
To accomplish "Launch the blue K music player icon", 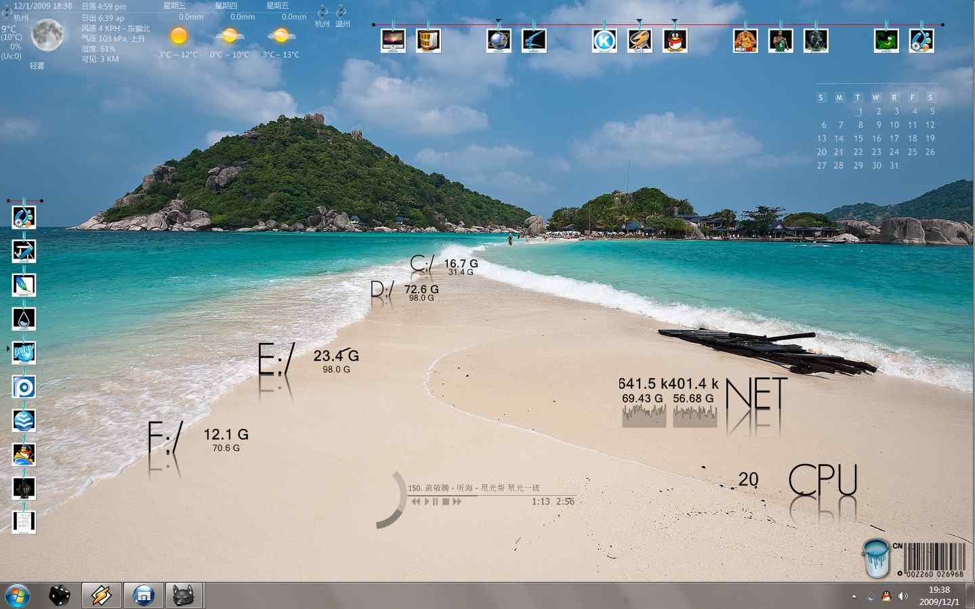I will 604,41.
